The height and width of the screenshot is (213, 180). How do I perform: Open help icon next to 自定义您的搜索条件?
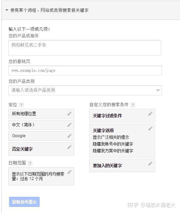133,105
